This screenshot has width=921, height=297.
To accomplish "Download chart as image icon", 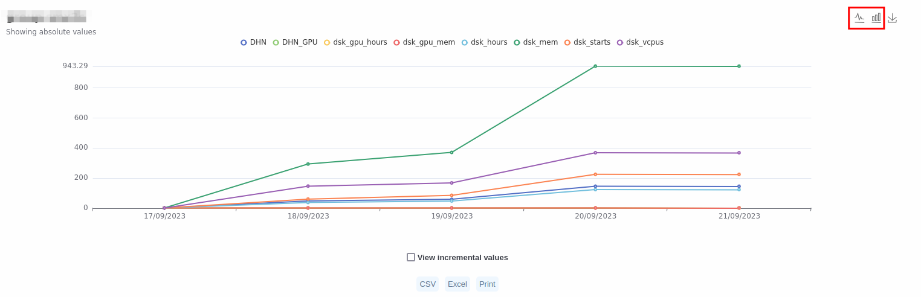I will coord(892,18).
